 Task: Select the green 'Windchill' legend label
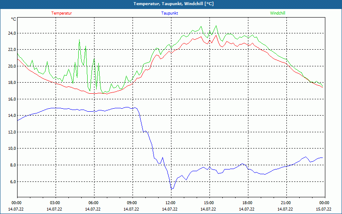277,13
